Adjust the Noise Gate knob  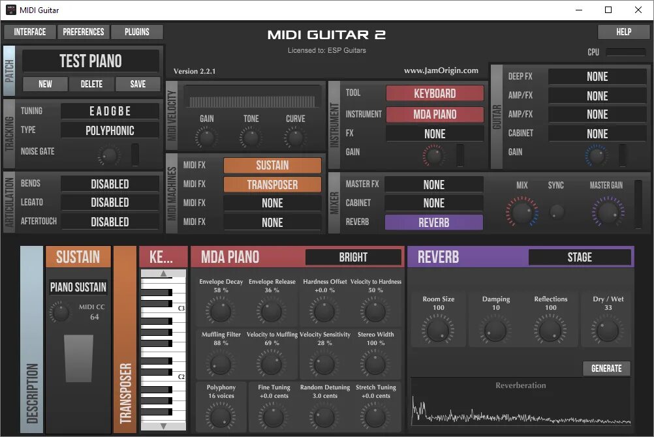[x=110, y=155]
